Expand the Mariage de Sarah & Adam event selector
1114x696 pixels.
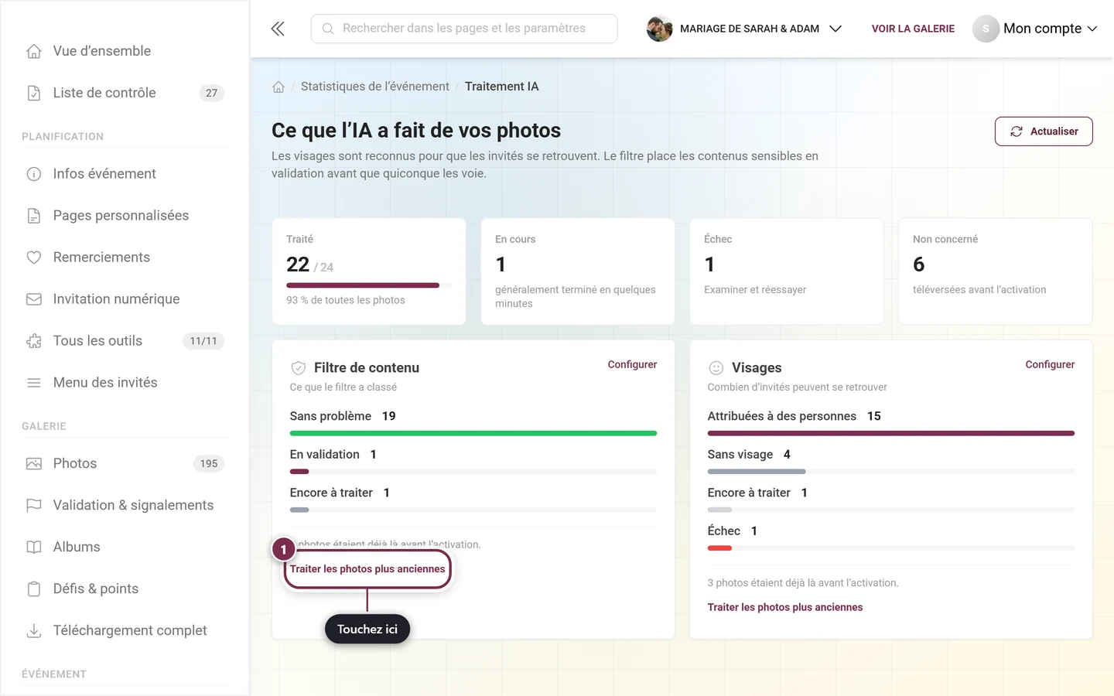pos(744,29)
